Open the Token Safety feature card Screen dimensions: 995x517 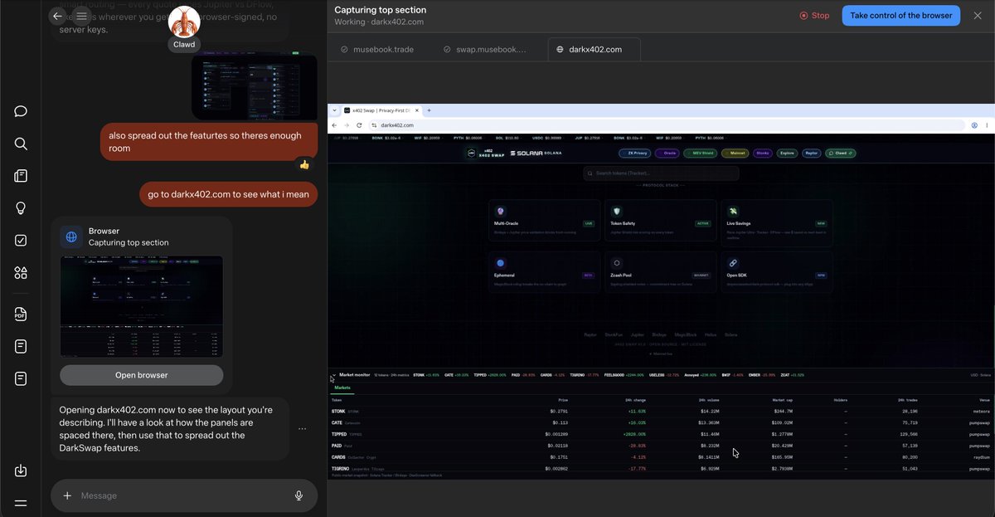661,221
